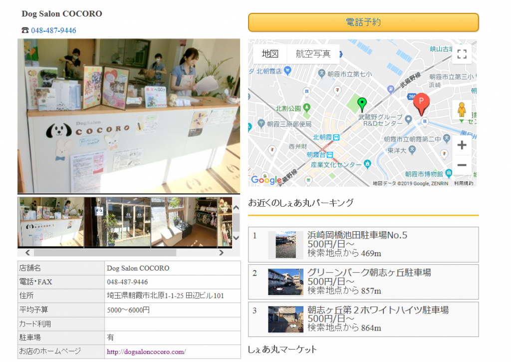Click the 浜崎岡橋池田駐車場 parking photo
Viewport: 511px width, 362px height.
click(x=286, y=245)
